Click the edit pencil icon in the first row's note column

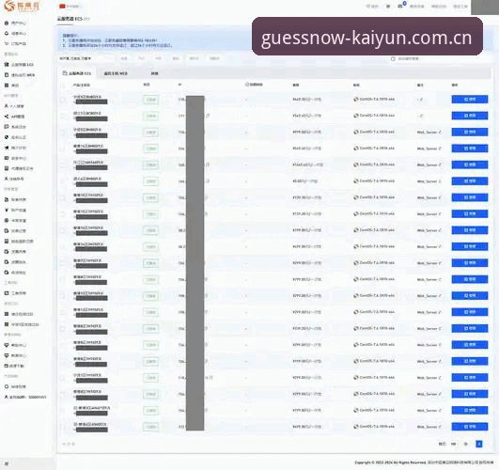(422, 100)
